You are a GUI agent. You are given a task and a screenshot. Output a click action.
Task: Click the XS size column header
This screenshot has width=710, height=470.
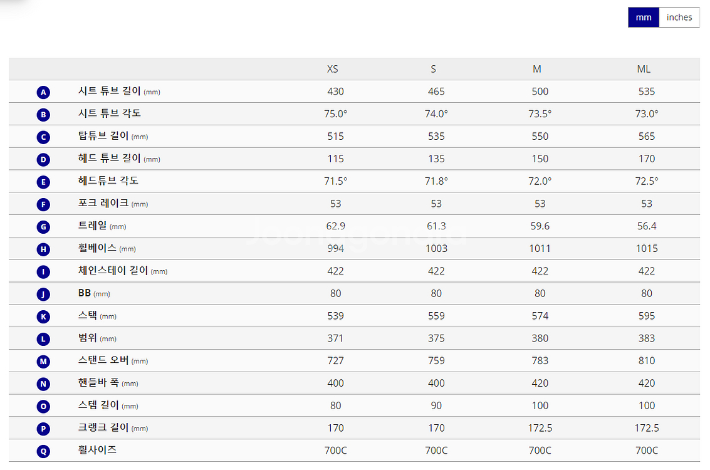click(332, 69)
